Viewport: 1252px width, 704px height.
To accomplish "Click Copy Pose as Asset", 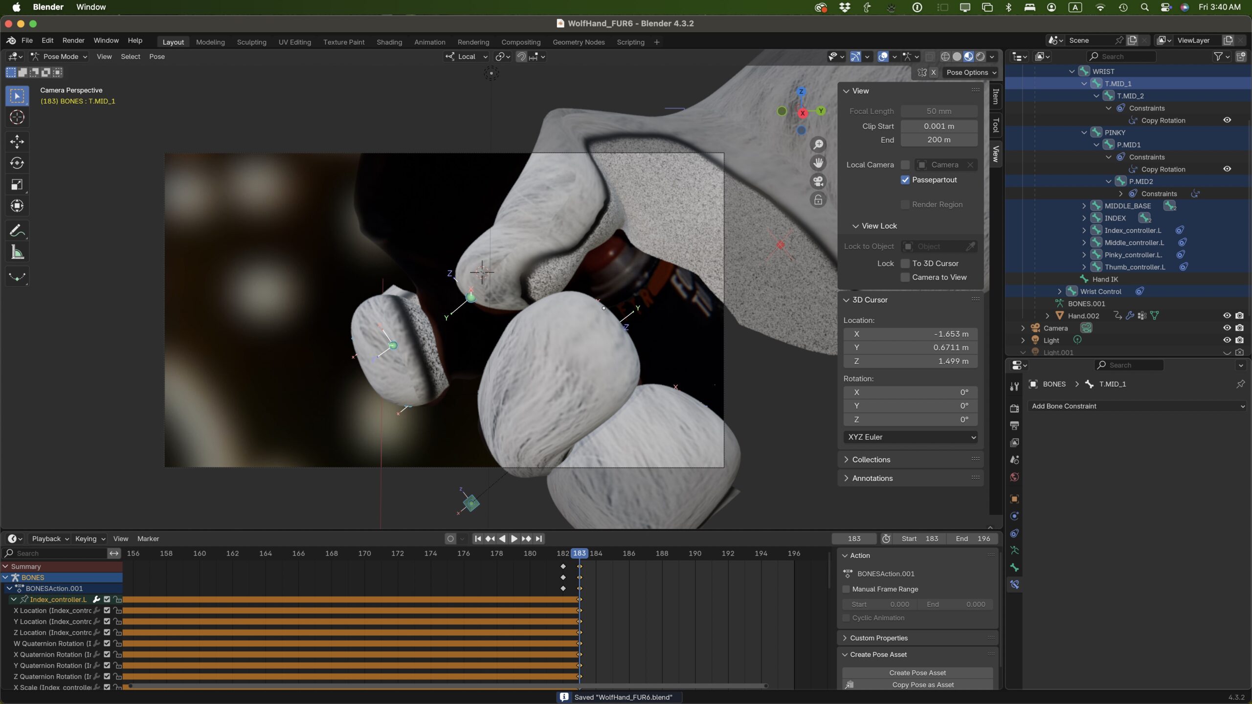I will [x=923, y=684].
